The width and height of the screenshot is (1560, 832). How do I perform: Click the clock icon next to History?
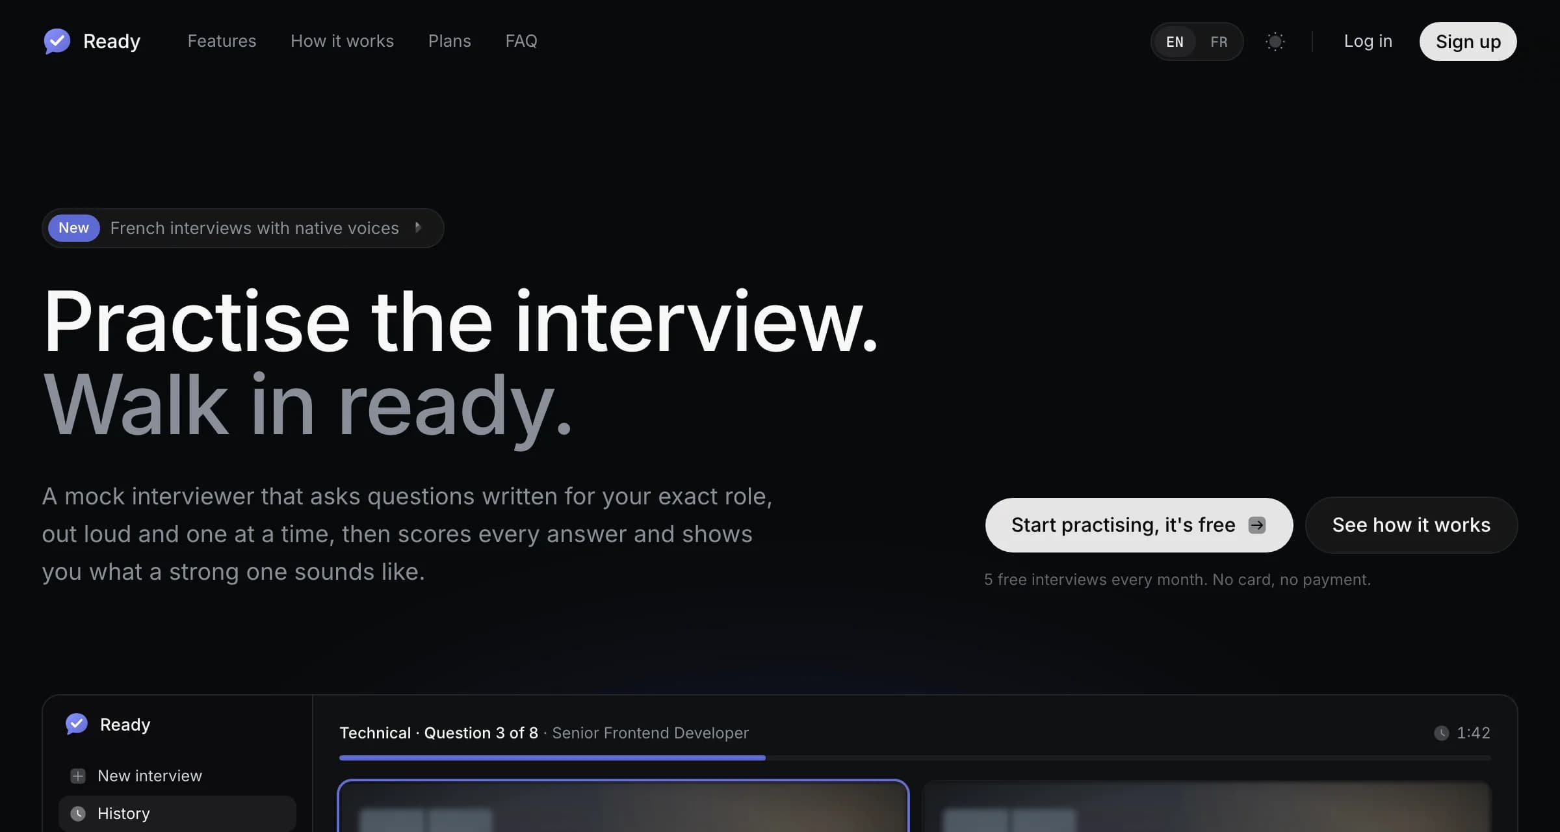tap(78, 814)
